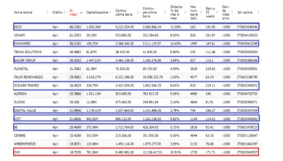
Task: Sort by Isin azione column header
Action: coord(245,12)
